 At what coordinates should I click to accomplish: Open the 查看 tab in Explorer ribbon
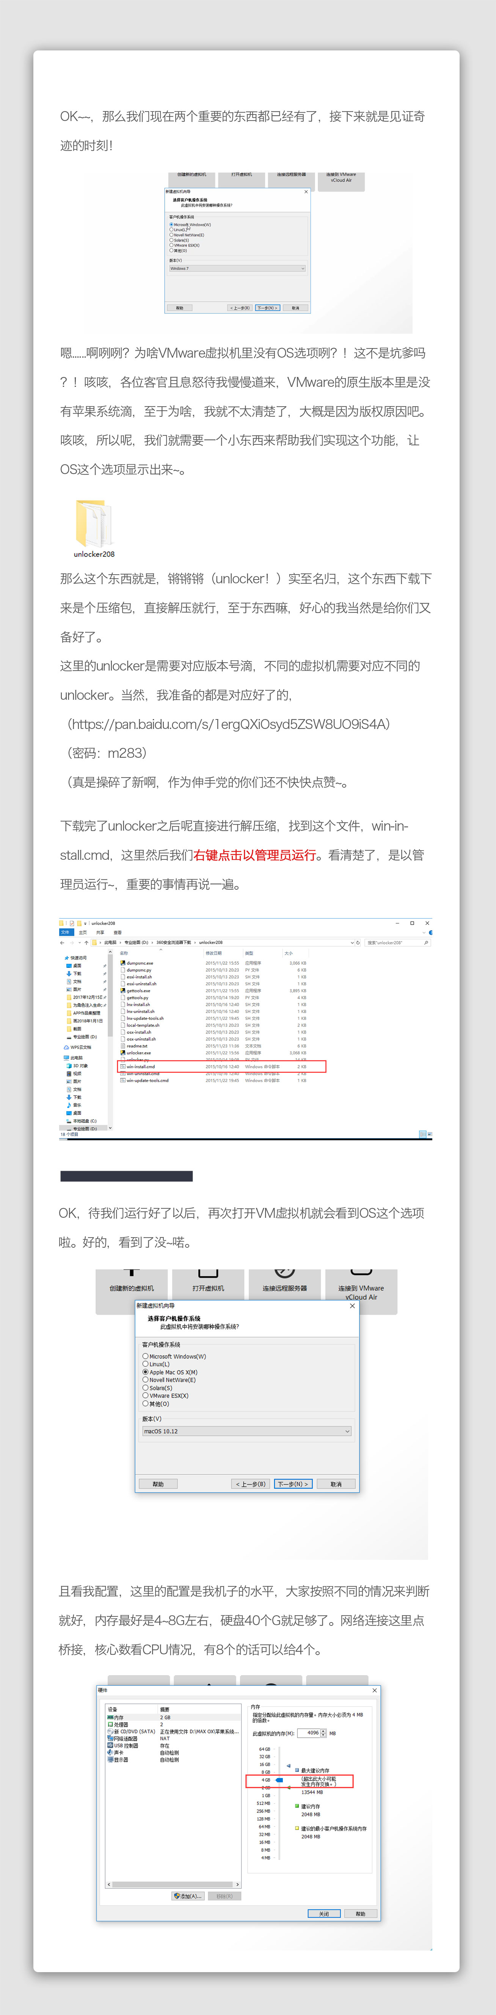point(117,932)
